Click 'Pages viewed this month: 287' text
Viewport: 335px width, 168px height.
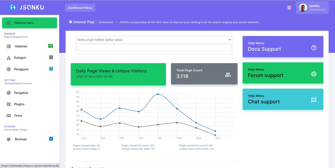click(196, 145)
